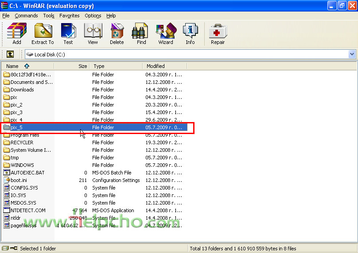358x253 pixels.
Task: Expand the Local Disk (C:) path dropdown
Action: click(x=352, y=54)
